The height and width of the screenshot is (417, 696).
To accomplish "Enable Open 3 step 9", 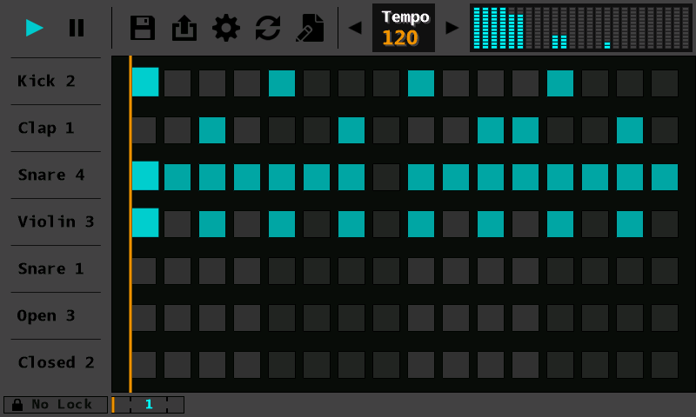I will 421,318.
